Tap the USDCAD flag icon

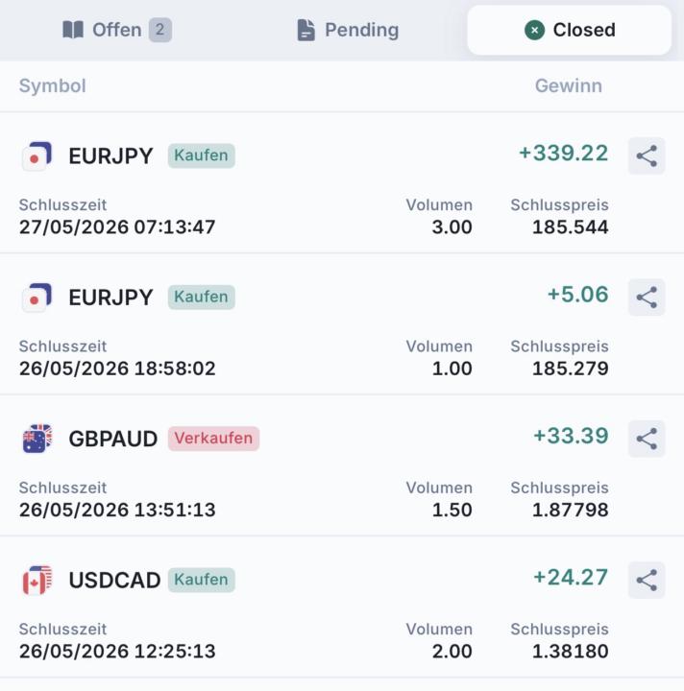37,580
